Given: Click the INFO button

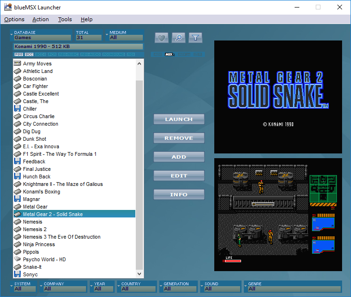Looking at the screenshot, I should [179, 194].
